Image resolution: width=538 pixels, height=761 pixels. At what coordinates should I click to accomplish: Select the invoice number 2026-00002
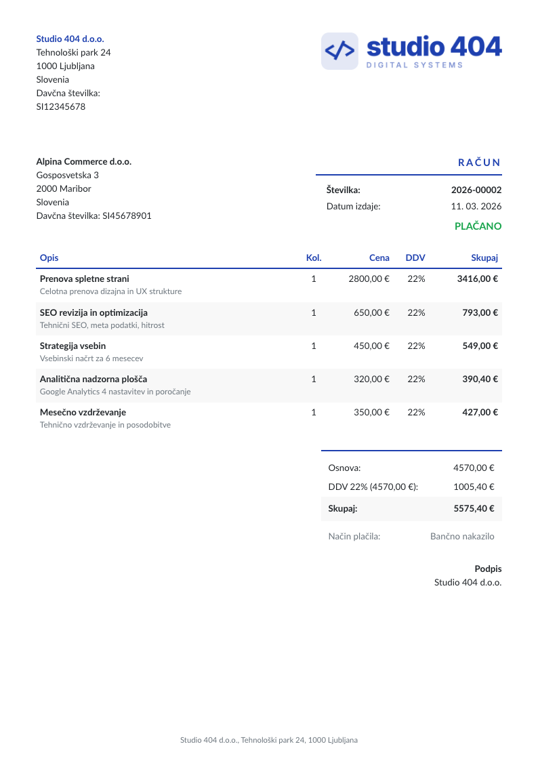pos(476,190)
